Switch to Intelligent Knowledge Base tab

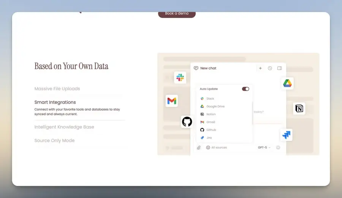click(x=64, y=127)
